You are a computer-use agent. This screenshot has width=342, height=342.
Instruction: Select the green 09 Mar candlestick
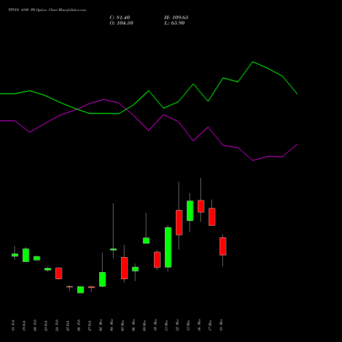pyautogui.click(x=146, y=241)
